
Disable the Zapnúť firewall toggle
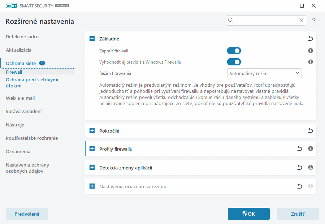click(234, 51)
